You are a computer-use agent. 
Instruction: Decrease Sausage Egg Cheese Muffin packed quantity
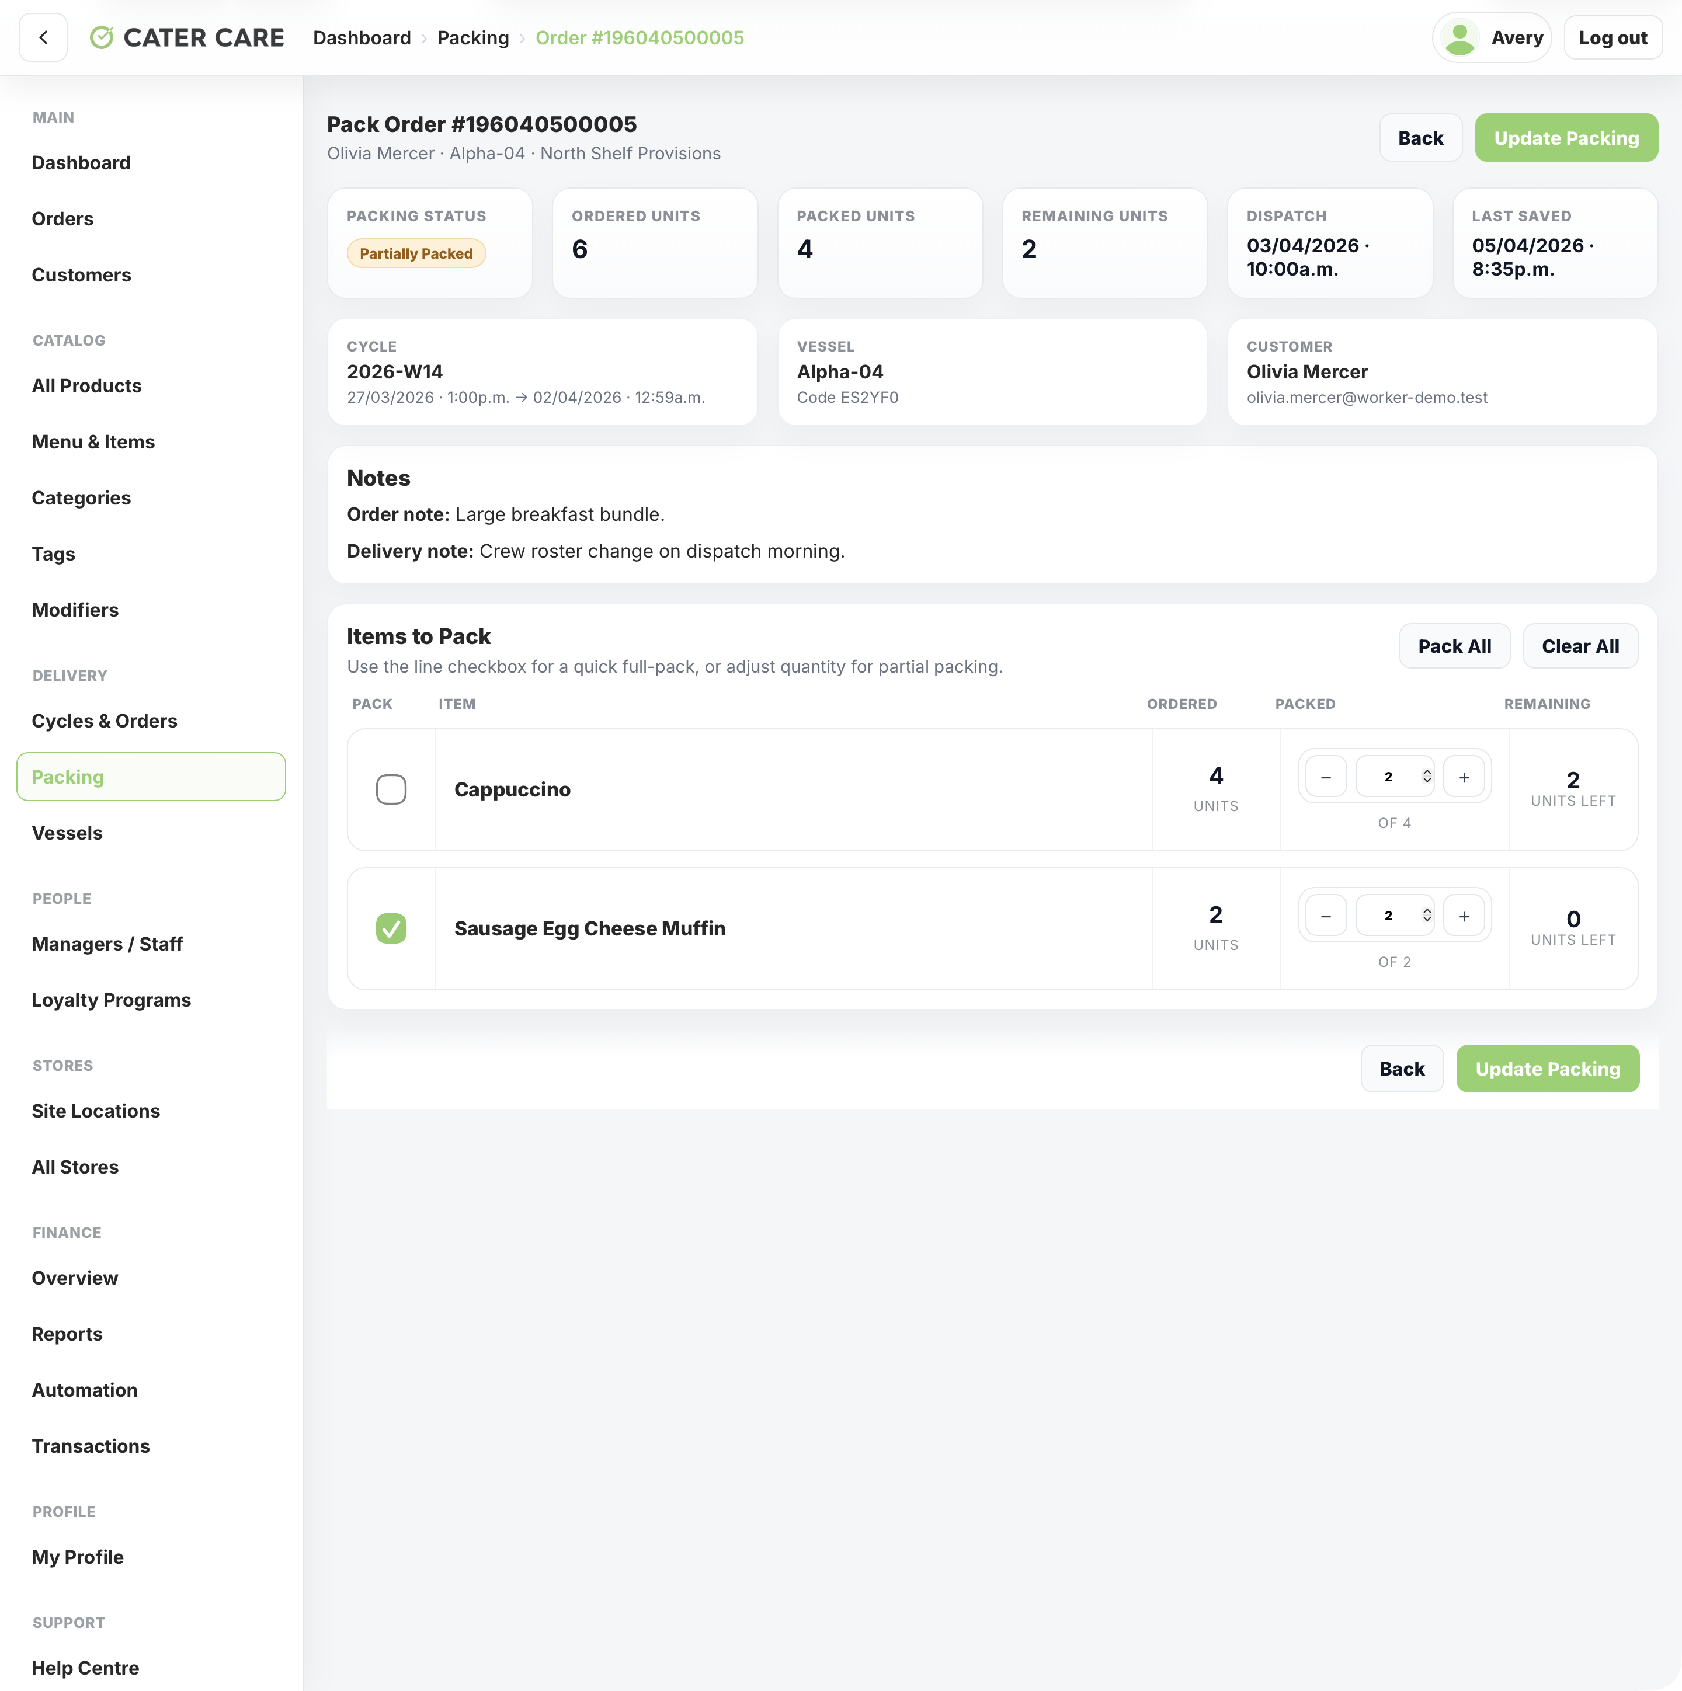click(x=1326, y=916)
